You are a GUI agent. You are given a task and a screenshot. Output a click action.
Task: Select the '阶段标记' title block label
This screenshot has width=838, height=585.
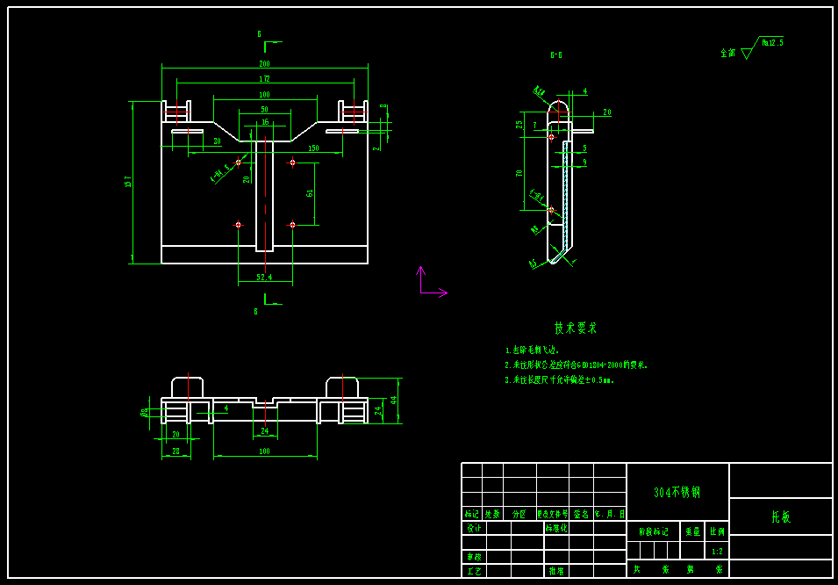click(x=654, y=531)
